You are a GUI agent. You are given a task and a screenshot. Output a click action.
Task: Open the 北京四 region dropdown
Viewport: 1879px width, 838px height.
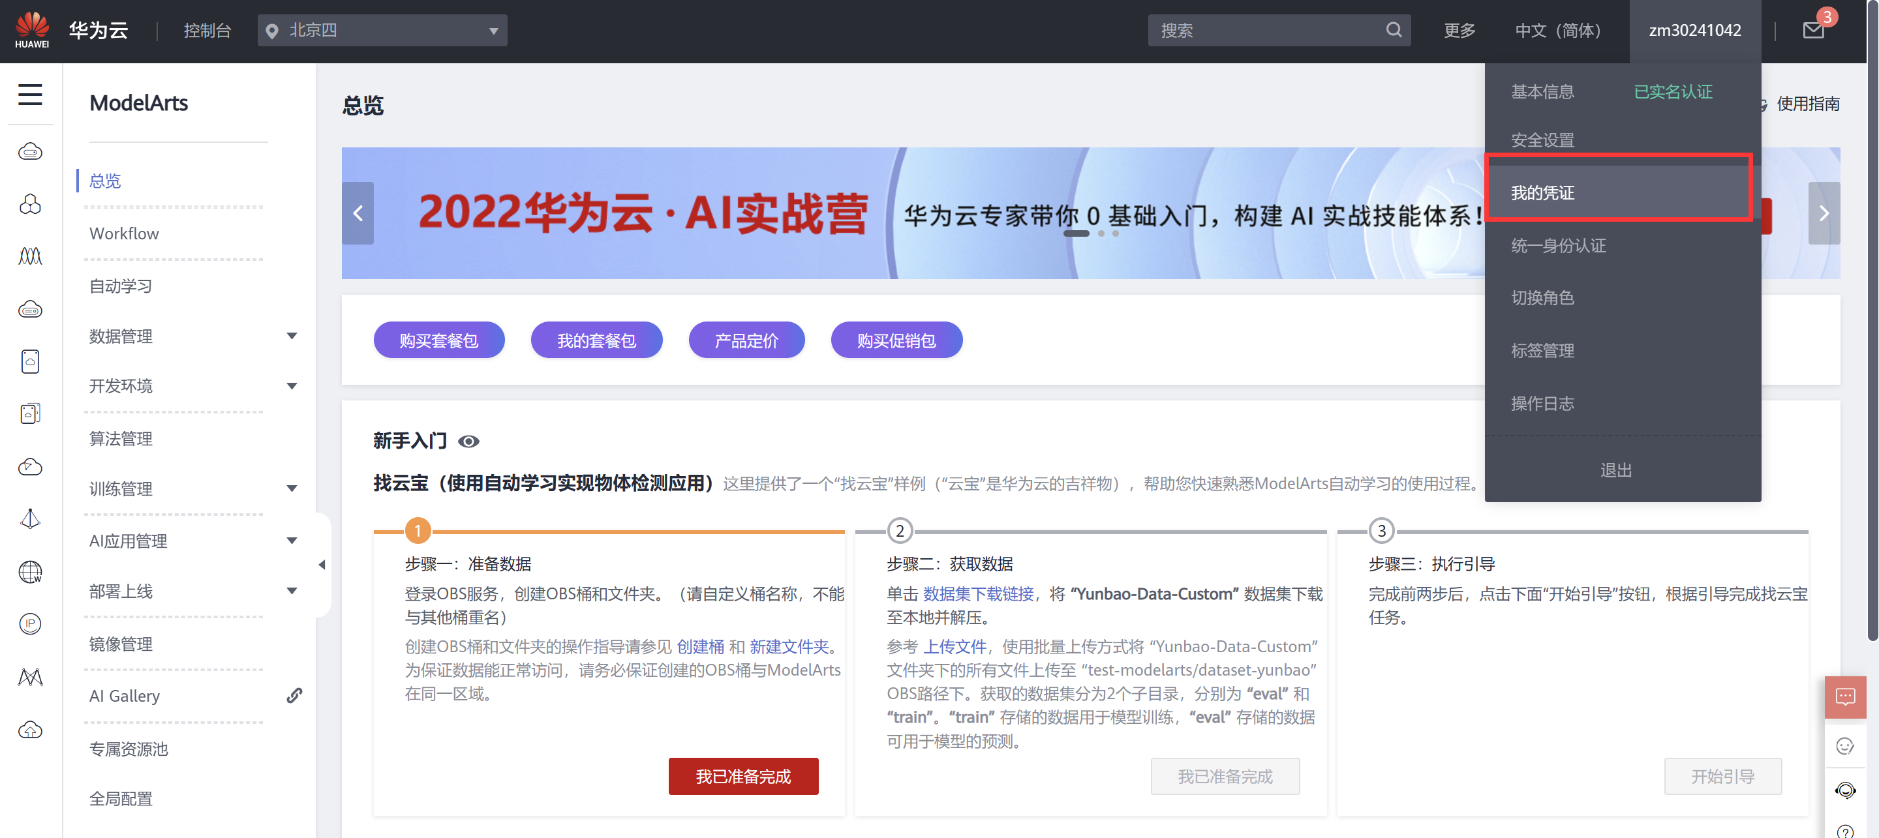pyautogui.click(x=382, y=31)
